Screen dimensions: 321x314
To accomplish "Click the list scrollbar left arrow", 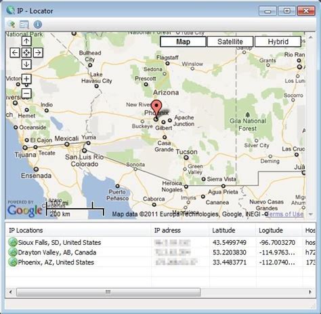I will (x=10, y=292).
